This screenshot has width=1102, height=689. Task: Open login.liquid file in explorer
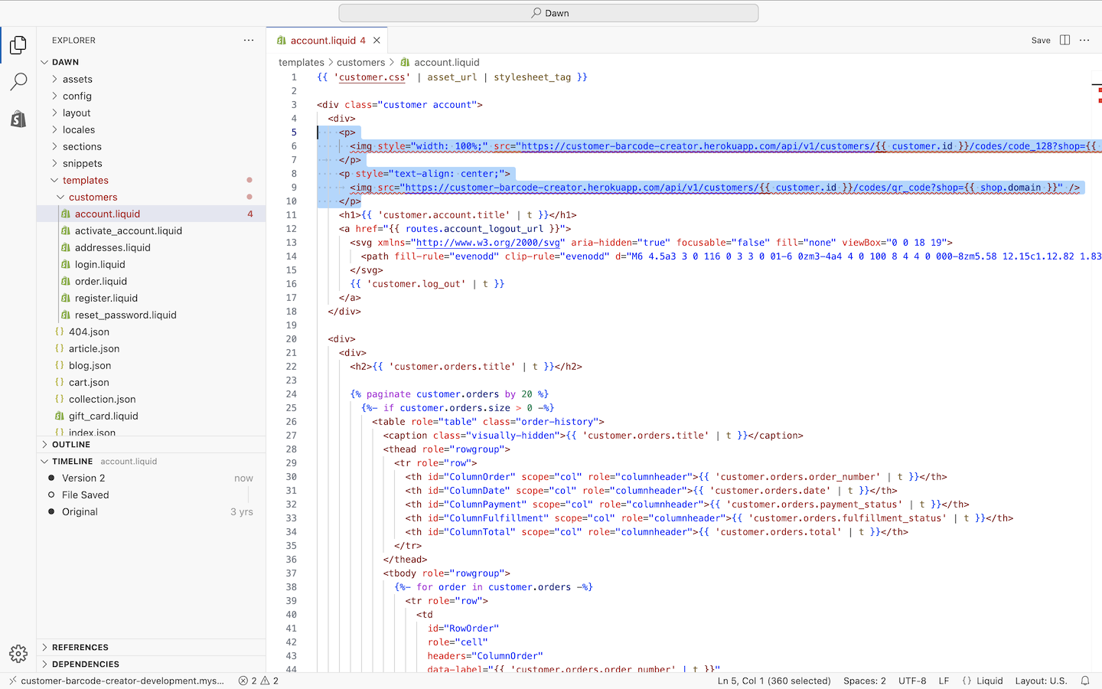point(99,265)
